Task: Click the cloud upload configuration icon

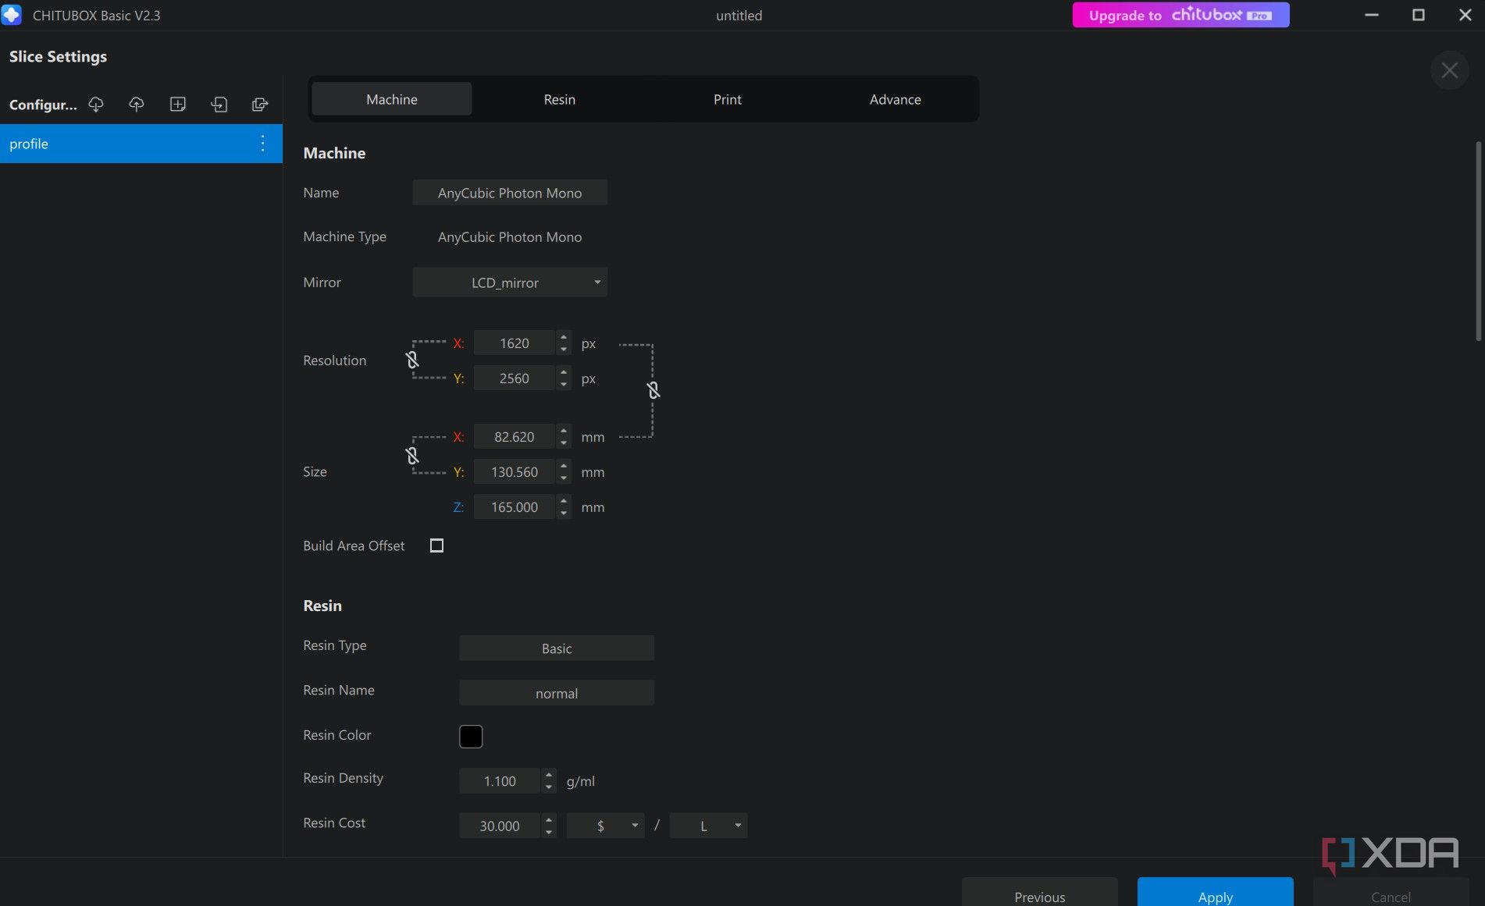Action: [x=137, y=105]
